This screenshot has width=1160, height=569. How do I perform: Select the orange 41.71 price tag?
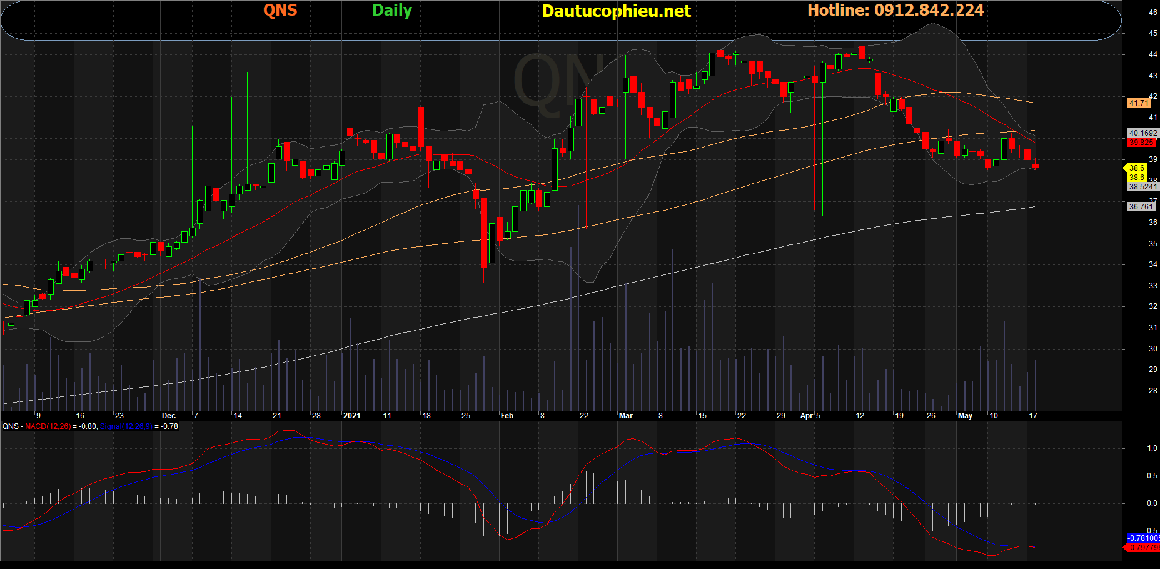[1139, 103]
